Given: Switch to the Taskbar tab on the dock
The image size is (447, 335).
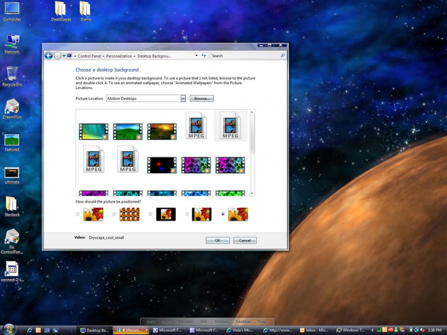Looking at the screenshot, I should point(243,321).
